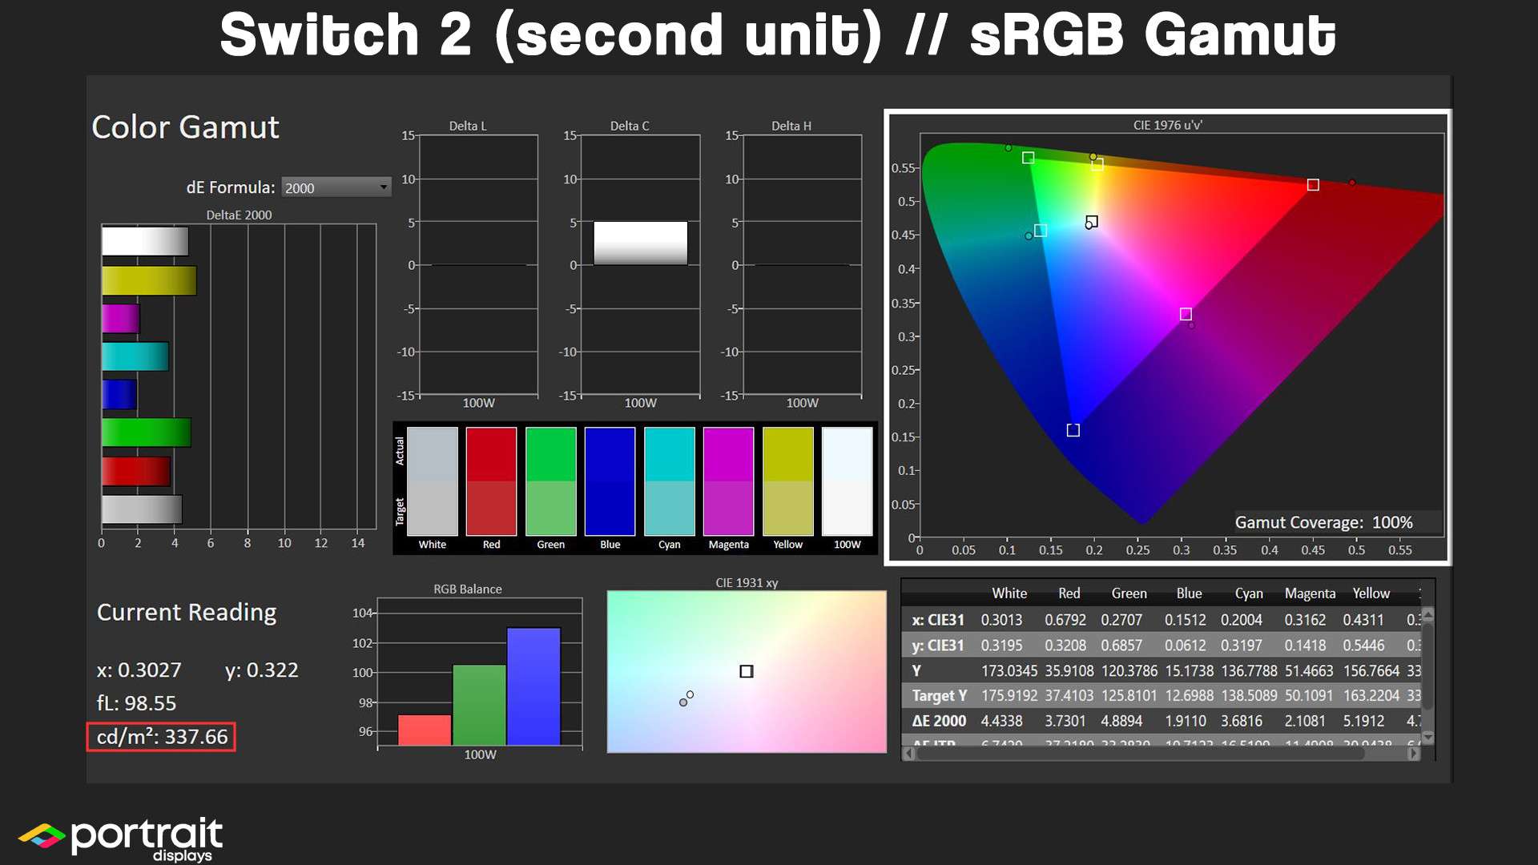The width and height of the screenshot is (1538, 865).
Task: Click the horizontal scrollbar thumb under the table
Action: (x=1140, y=753)
